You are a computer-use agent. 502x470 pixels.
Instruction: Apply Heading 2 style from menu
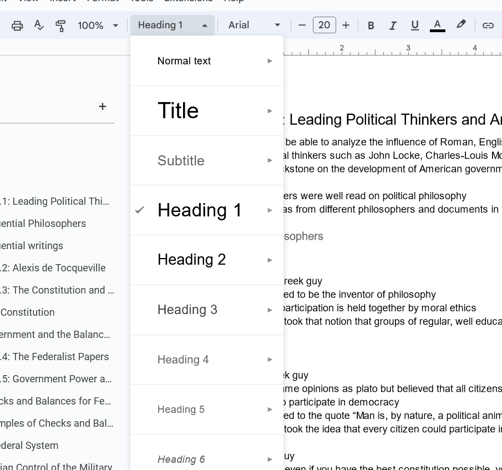click(191, 260)
